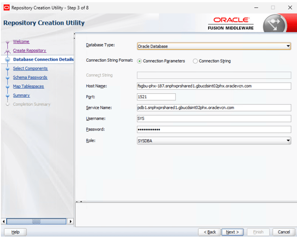The height and width of the screenshot is (237, 297).
Task: Click the Welcome step marker icon
Action: 7,42
